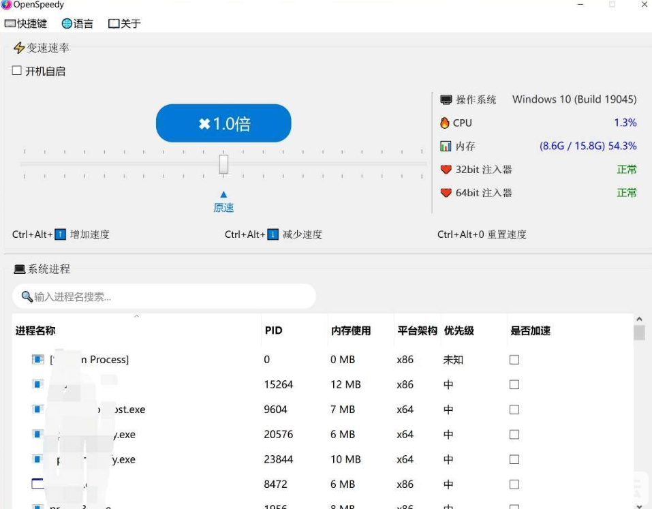Enable the 开机自启 checkbox
The width and height of the screenshot is (652, 509).
point(16,71)
